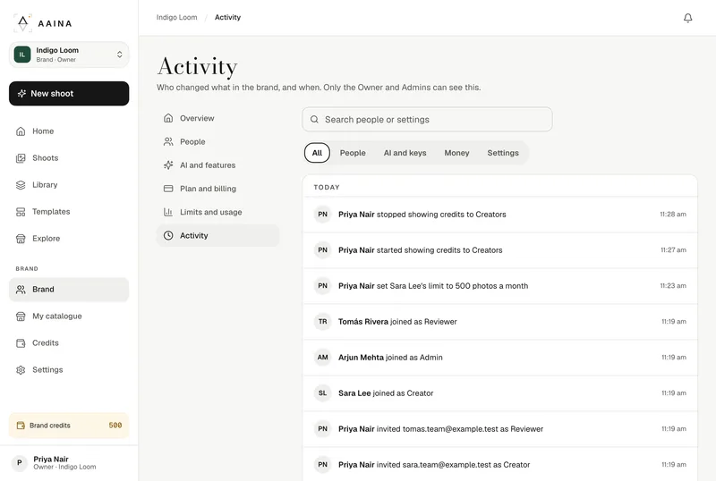Screen dimensions: 716x481
Task: Expand the Indigo Loom brand switcher chevron
Action: [x=119, y=55]
